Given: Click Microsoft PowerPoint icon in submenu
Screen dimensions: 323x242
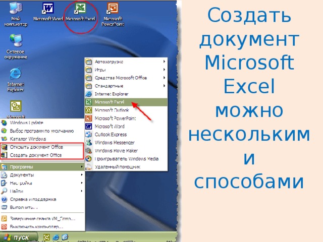Looking at the screenshot, I should 89,118.
